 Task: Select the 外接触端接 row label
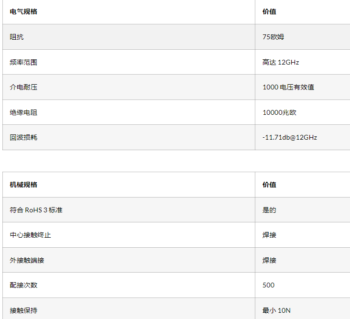click(27, 260)
